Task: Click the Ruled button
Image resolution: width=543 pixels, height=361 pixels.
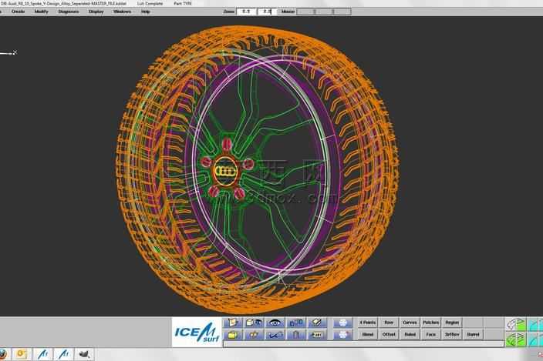Action: pyautogui.click(x=410, y=334)
